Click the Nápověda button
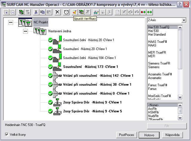Viewport: 191px width, 141px height. [x=172, y=135]
